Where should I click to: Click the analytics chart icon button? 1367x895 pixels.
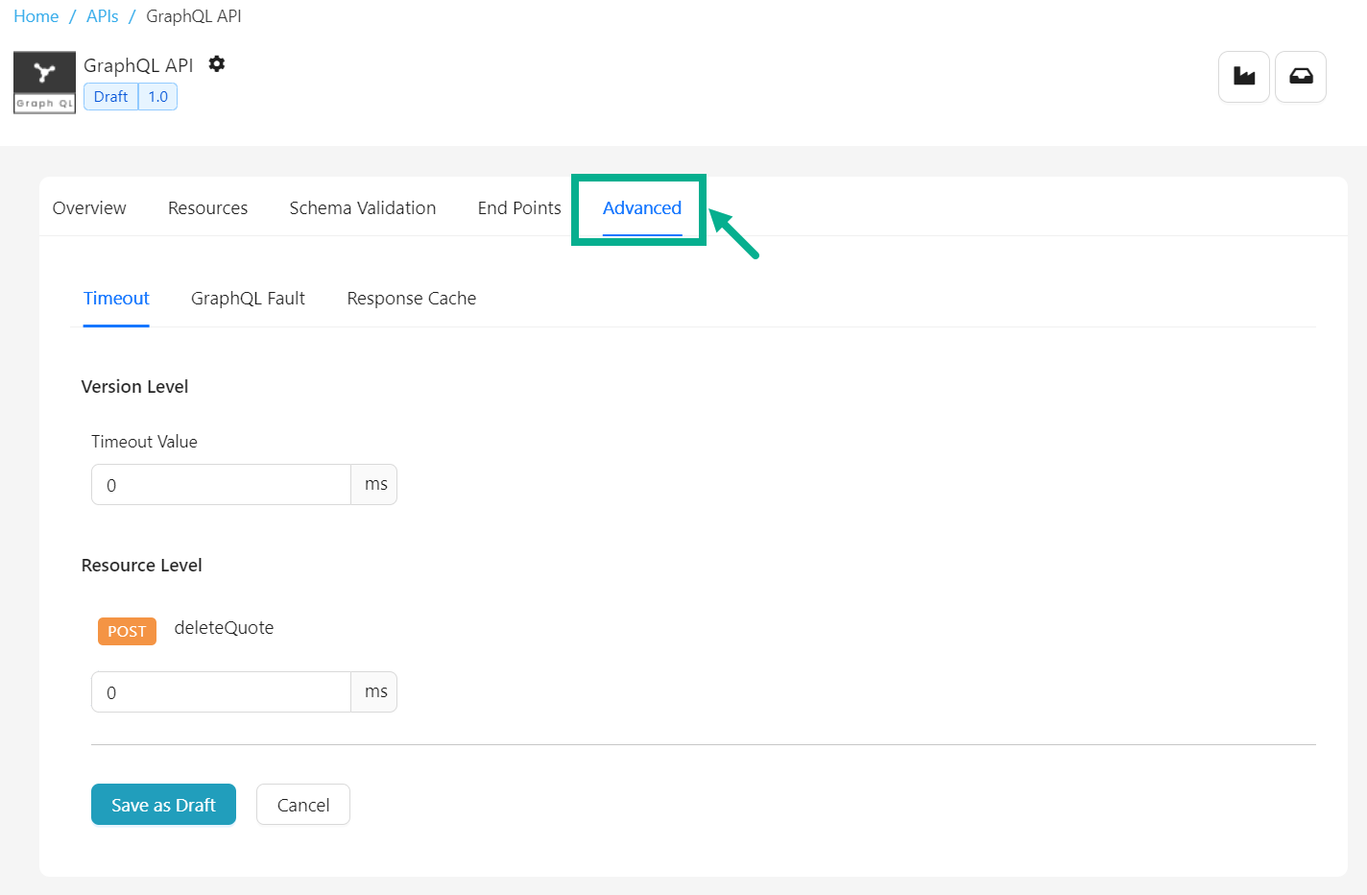click(x=1244, y=77)
